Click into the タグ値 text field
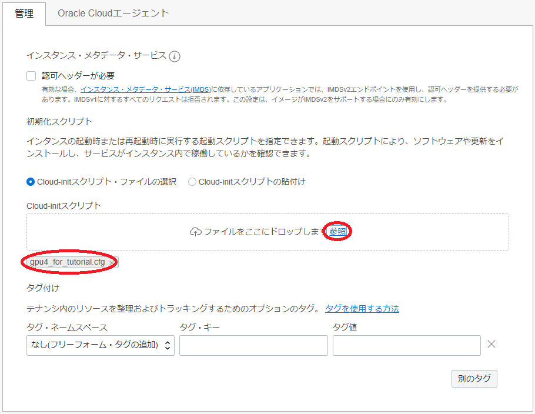Viewport: 535px width, 414px height. [x=407, y=345]
